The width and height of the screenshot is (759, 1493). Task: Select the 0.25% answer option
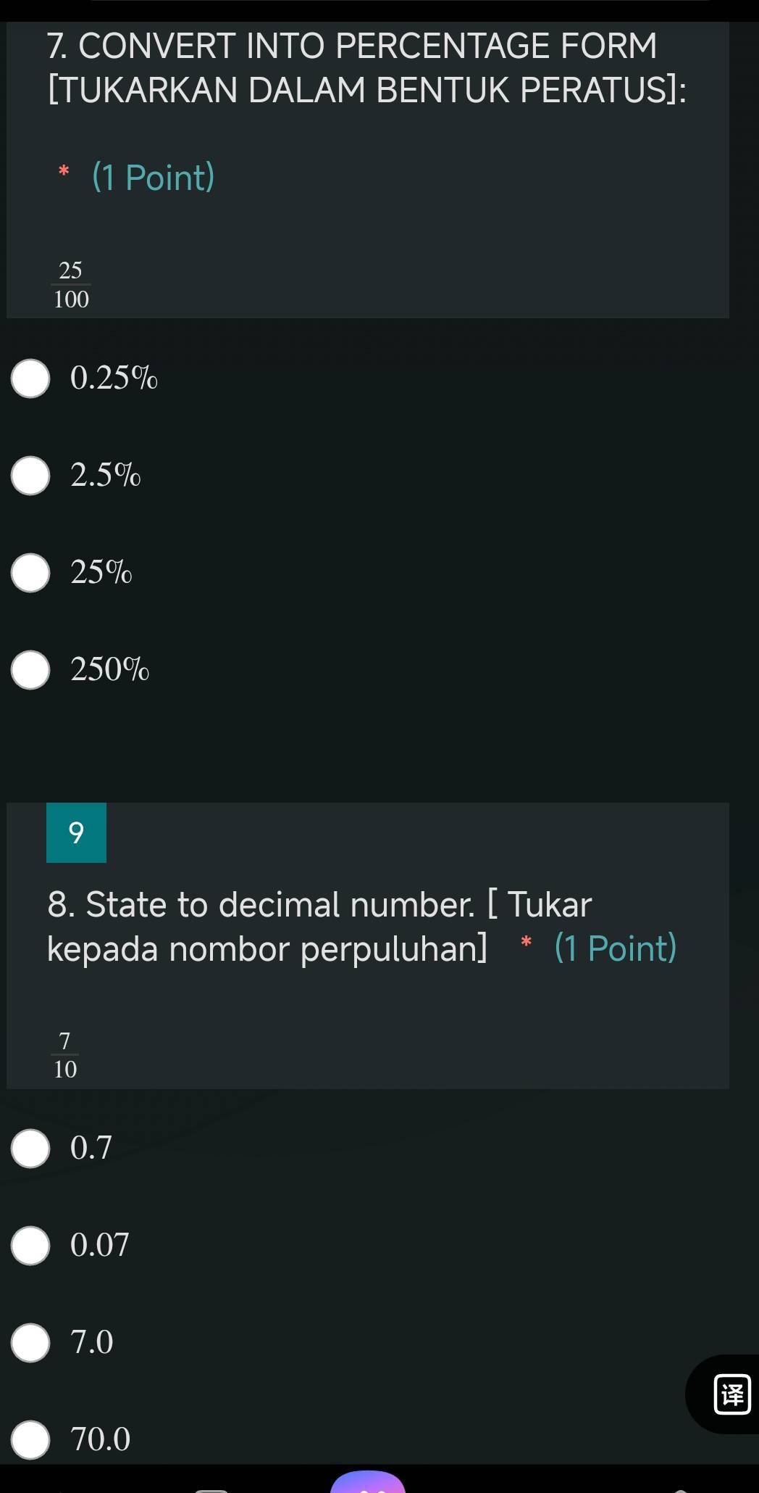[29, 378]
